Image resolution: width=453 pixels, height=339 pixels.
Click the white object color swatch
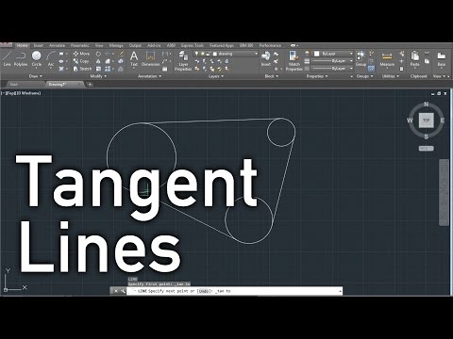click(x=317, y=54)
